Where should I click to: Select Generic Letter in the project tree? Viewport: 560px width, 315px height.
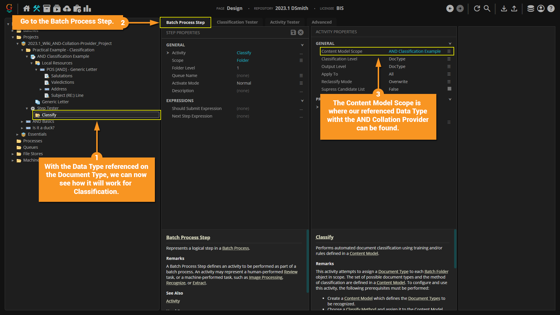click(55, 102)
